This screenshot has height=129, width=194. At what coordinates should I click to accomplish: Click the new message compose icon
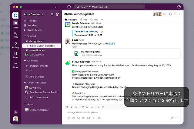pos(58,14)
